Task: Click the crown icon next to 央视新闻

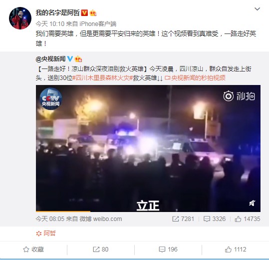Action: [78, 59]
